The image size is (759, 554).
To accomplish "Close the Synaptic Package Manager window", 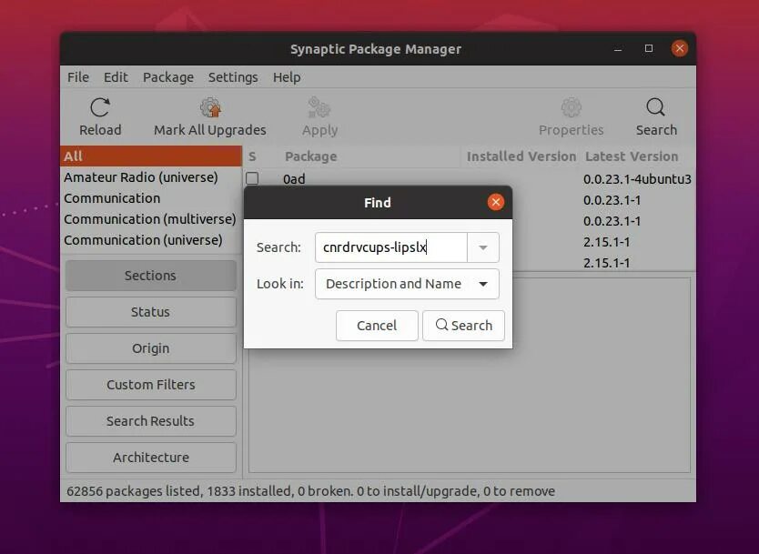I will tap(680, 48).
